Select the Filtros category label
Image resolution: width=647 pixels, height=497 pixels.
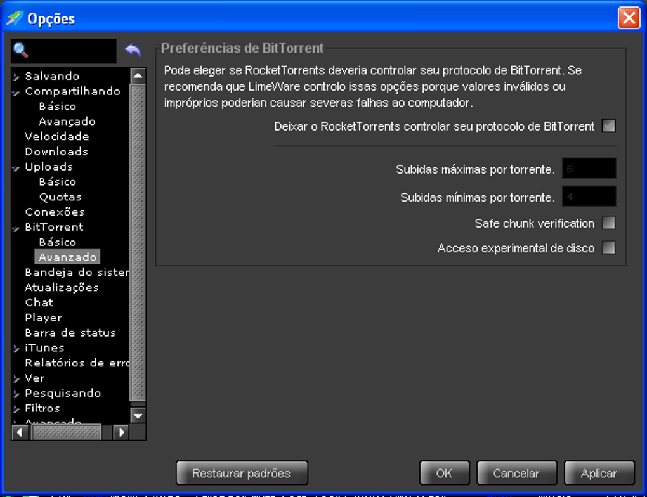[42, 408]
